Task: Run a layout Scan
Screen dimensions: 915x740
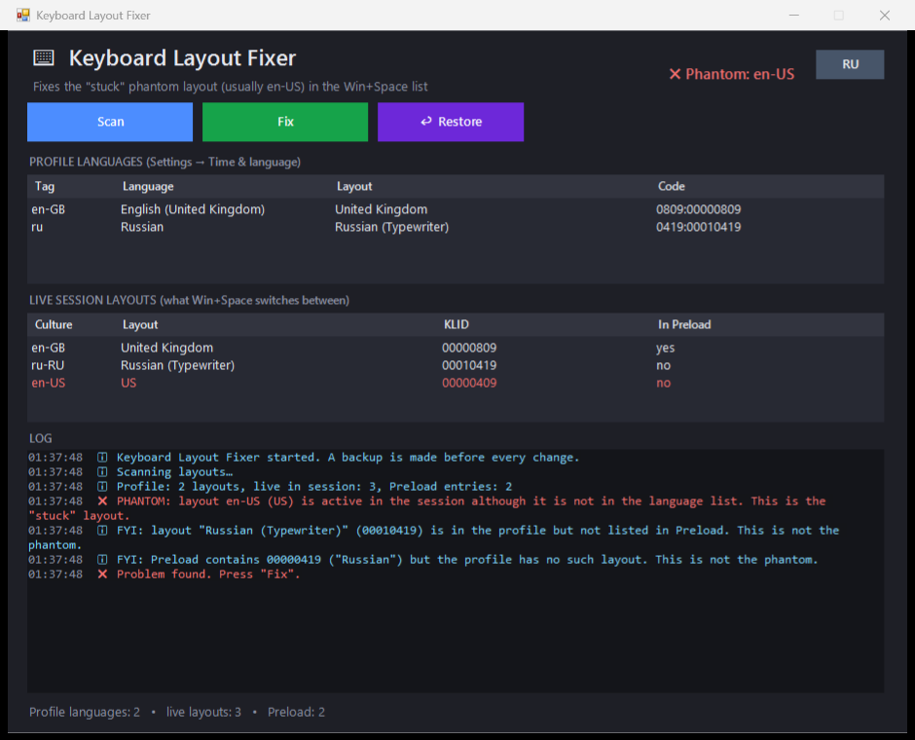Action: click(110, 122)
